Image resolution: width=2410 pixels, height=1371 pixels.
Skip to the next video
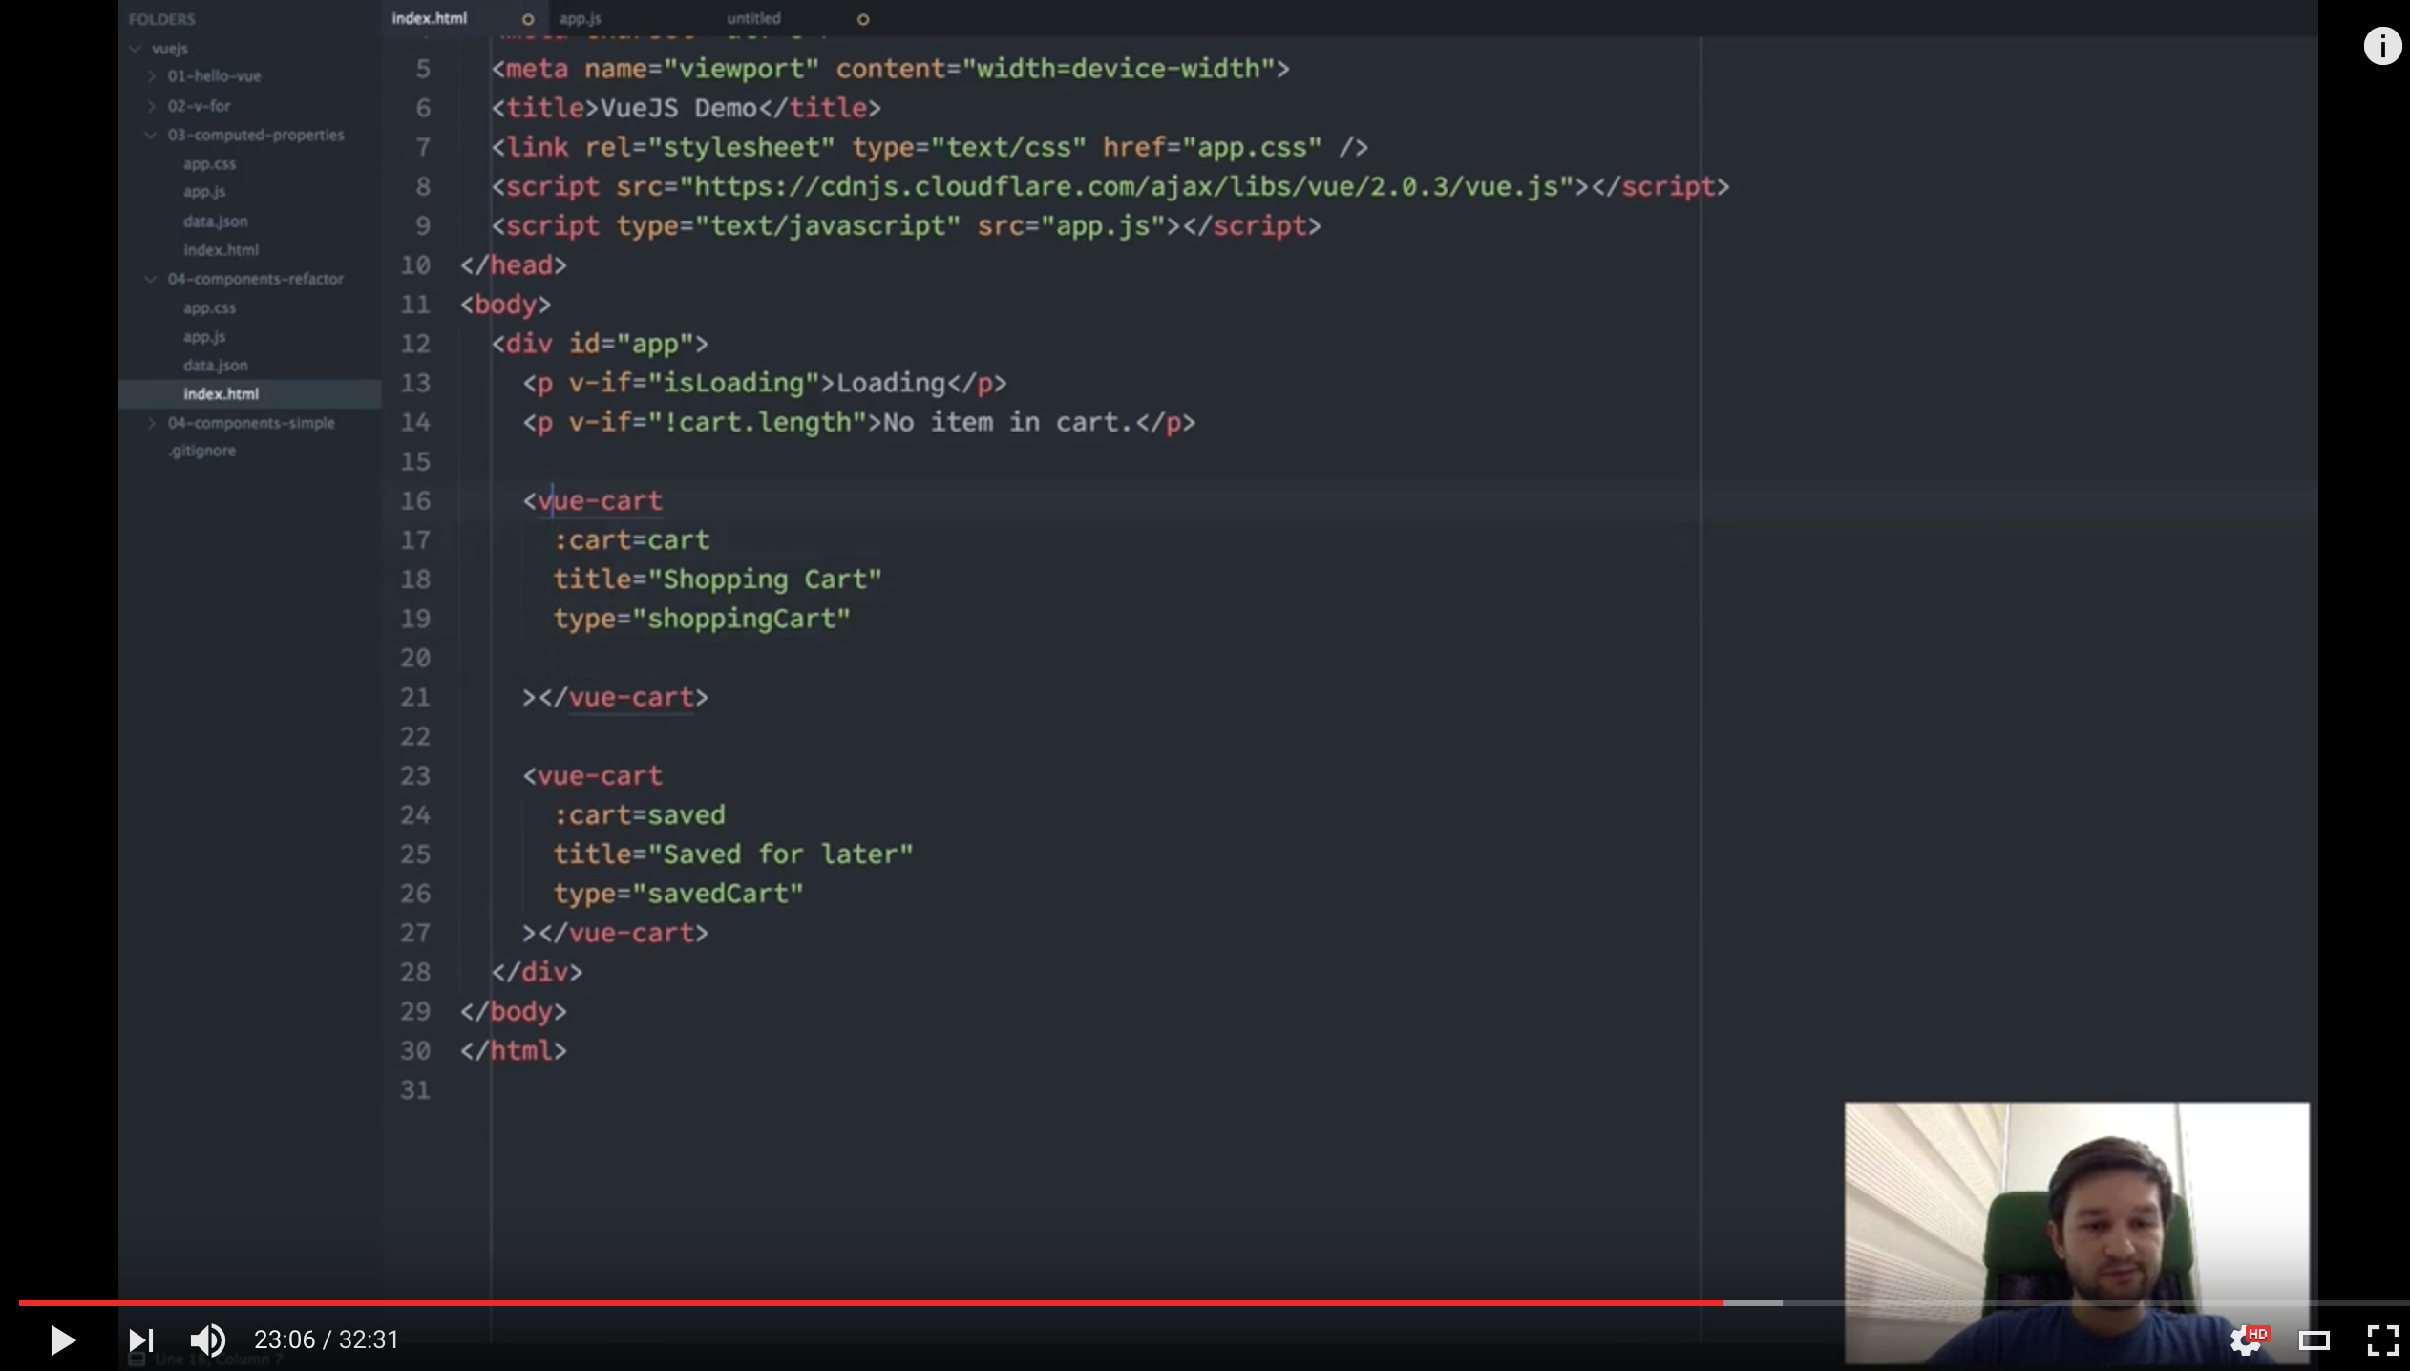point(140,1340)
